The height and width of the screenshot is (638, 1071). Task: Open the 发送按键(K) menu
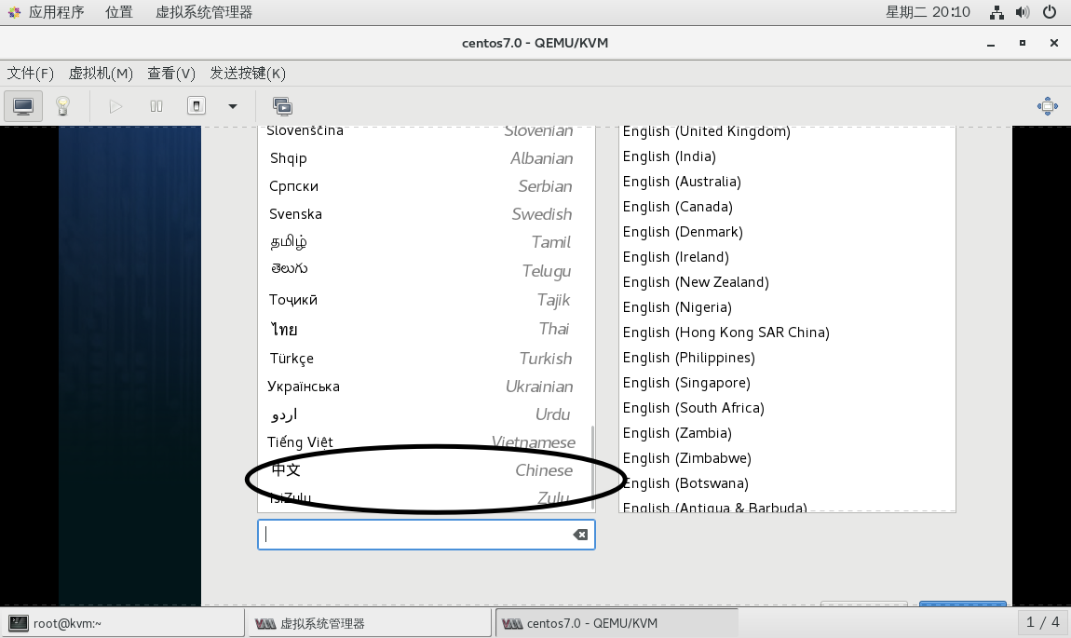(x=248, y=73)
